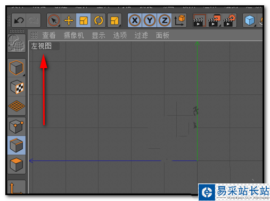This screenshot has width=270, height=201.
Task: Click the top toolbar grip handle
Action: coord(9,21)
